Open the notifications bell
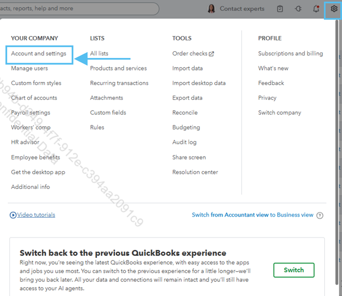Screen dimensions: 342x296 [316, 9]
